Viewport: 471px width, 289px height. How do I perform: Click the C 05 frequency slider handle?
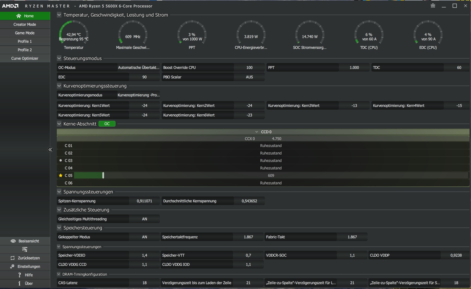point(103,175)
